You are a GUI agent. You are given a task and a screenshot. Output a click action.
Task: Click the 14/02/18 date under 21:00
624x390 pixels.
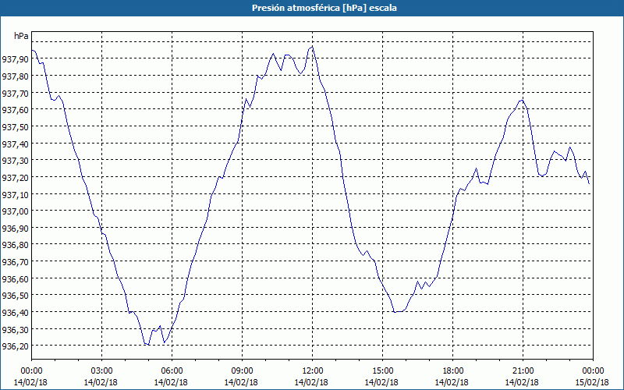(522, 382)
